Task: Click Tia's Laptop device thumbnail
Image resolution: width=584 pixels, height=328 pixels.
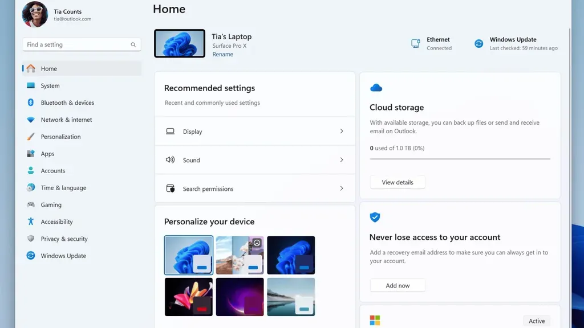Action: 180,43
